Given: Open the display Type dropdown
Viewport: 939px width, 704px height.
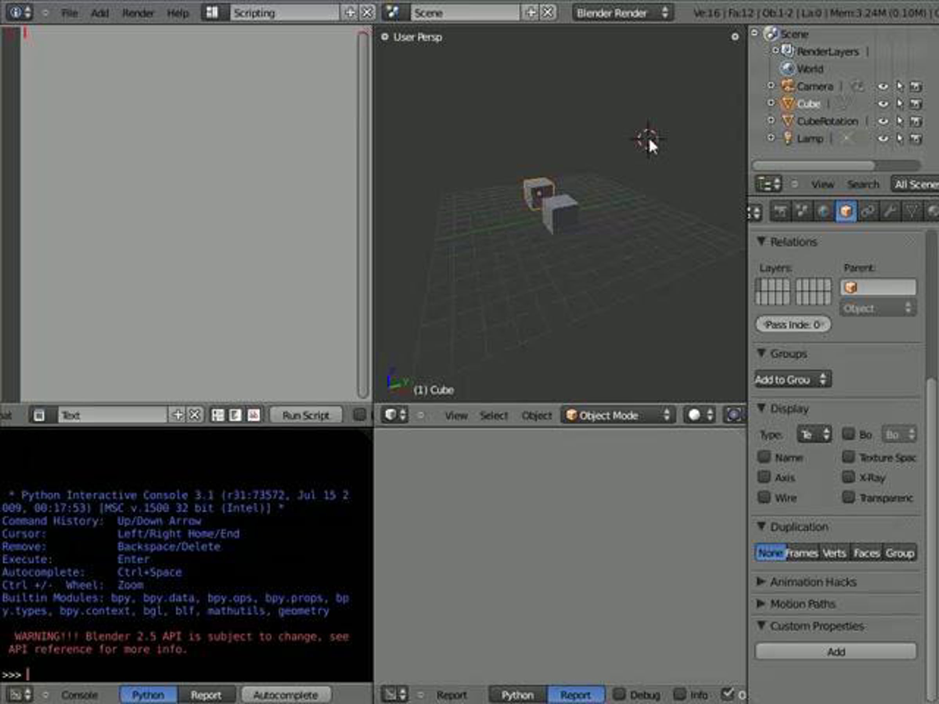Looking at the screenshot, I should coord(814,435).
